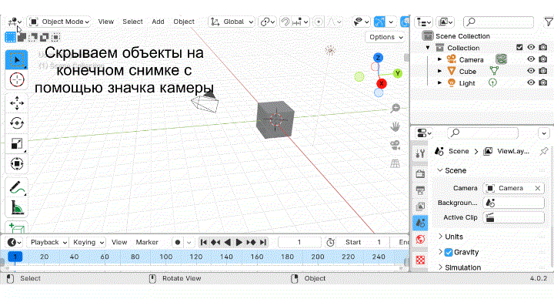Select the Cursor tool in toolbar
554x299 pixels.
17,80
